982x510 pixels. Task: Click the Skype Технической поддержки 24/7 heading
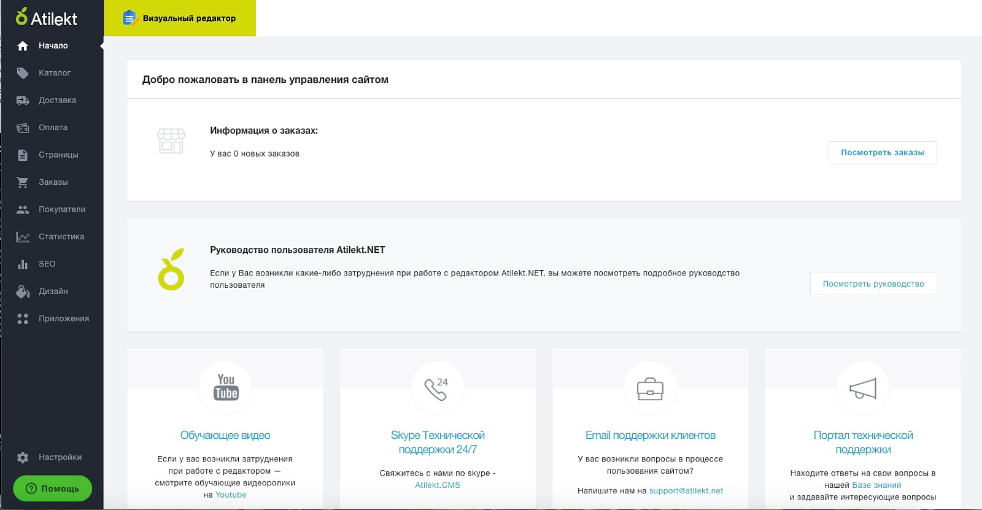[x=438, y=442]
